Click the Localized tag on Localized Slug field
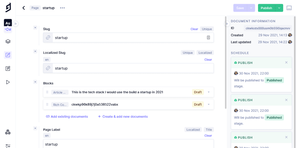 coord(205,53)
